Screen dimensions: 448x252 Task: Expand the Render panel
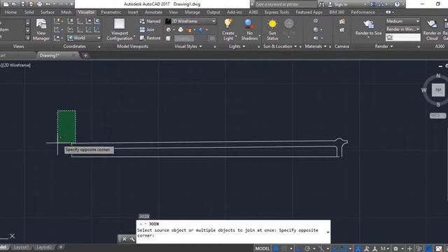click(x=384, y=46)
